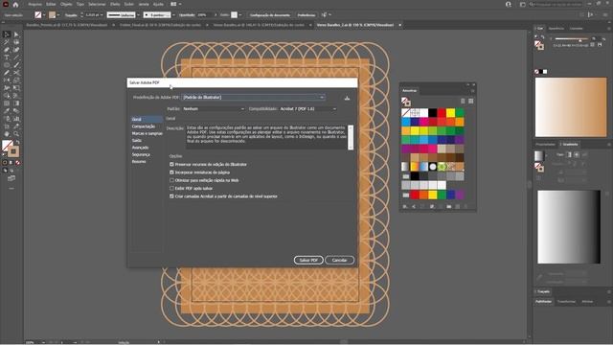613x345 pixels.
Task: Open the stroke profile dropdown in control bar
Action: [138, 15]
